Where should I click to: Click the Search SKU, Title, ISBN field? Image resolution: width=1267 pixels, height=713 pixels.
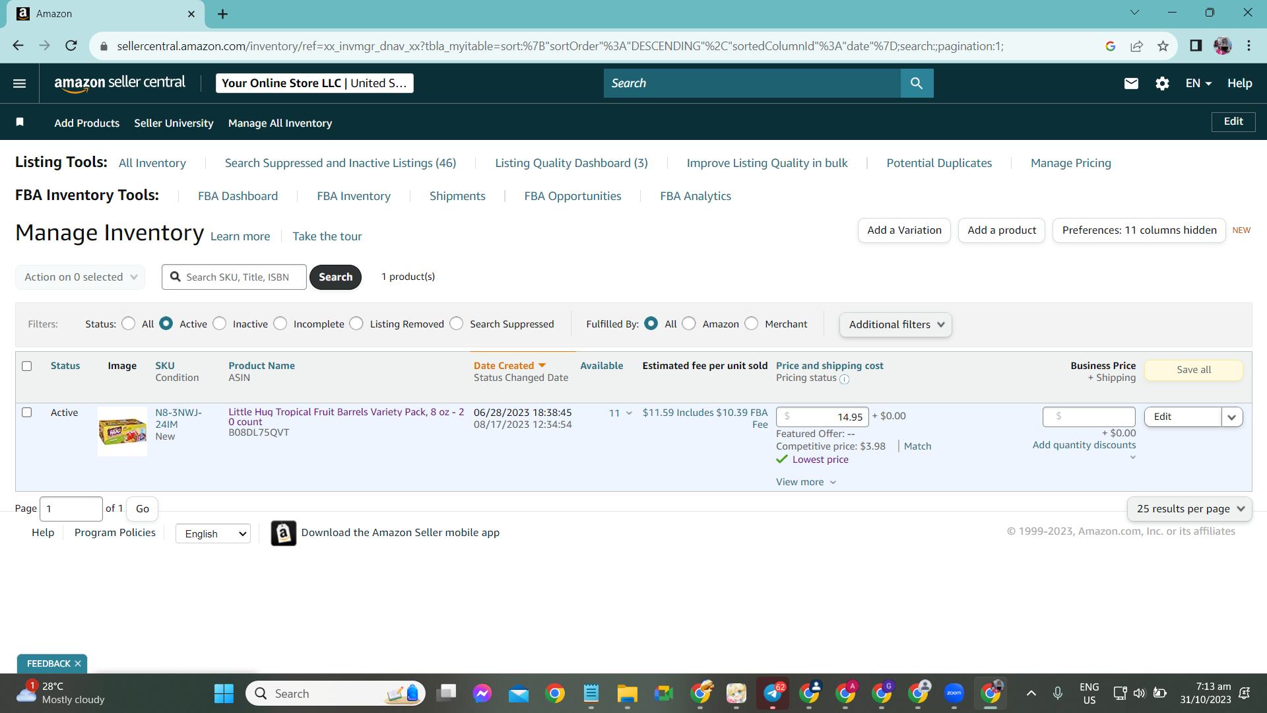click(234, 277)
